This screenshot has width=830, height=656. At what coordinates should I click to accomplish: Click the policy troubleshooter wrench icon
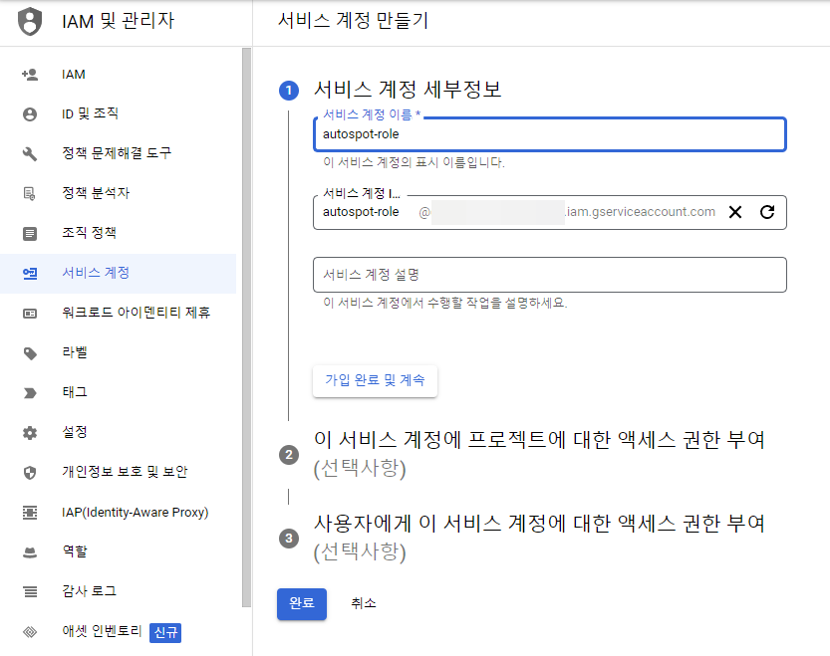coord(30,153)
